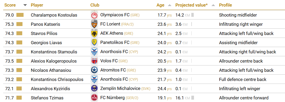Click the Panetolikos FC club badge
Image resolution: width=285 pixels, height=102 pixels.
(94, 43)
